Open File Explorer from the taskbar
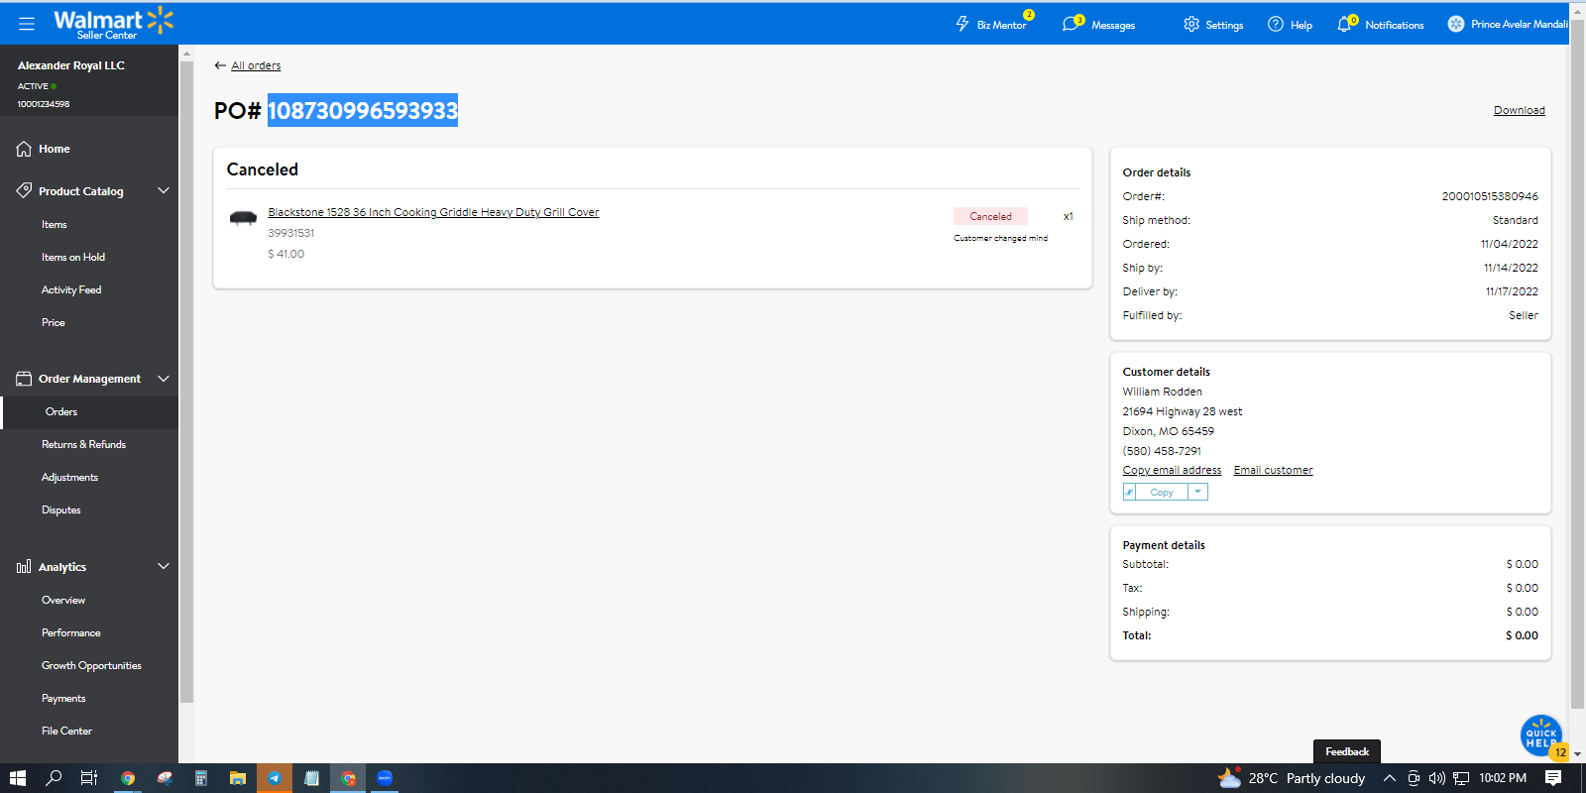The width and height of the screenshot is (1586, 793). (x=238, y=778)
